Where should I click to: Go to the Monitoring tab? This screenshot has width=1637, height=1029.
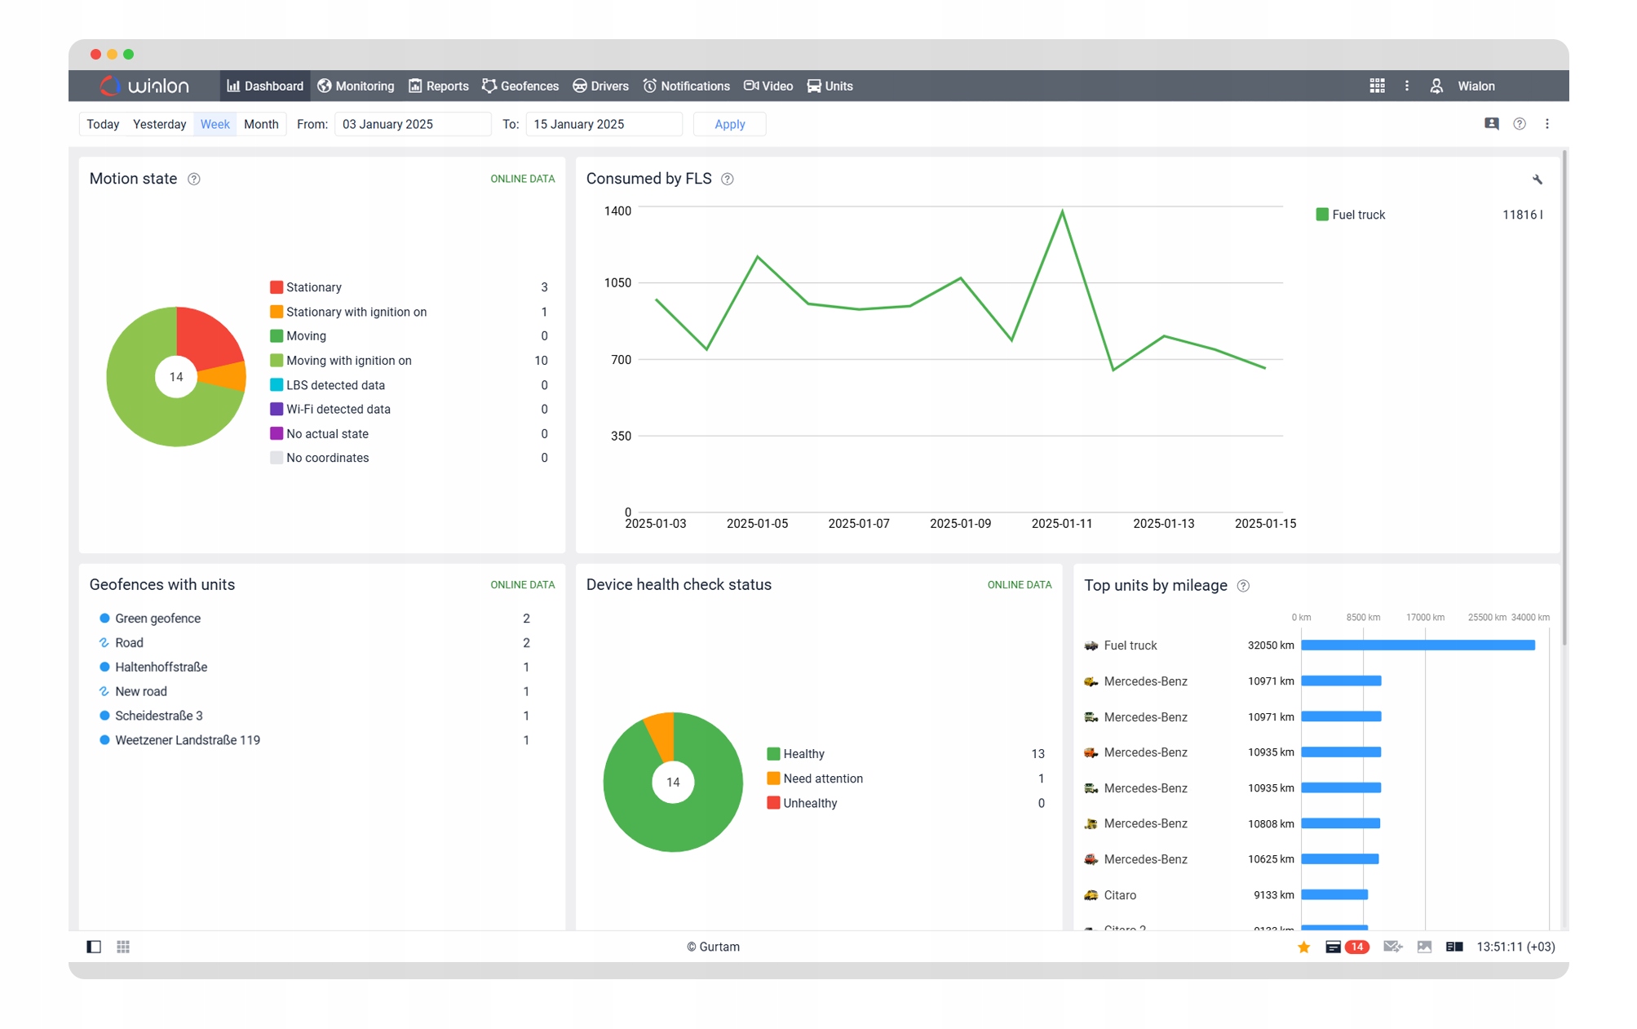356,86
